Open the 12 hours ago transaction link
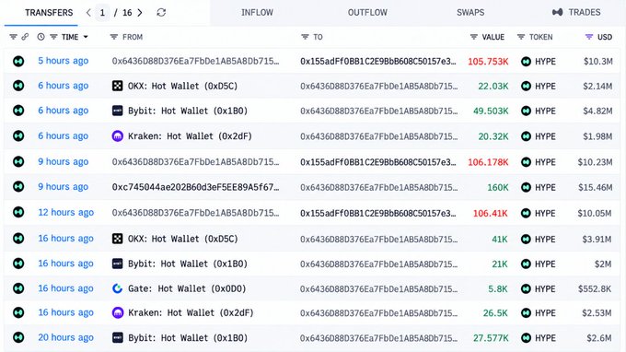The width and height of the screenshot is (626, 352). pyautogui.click(x=66, y=212)
